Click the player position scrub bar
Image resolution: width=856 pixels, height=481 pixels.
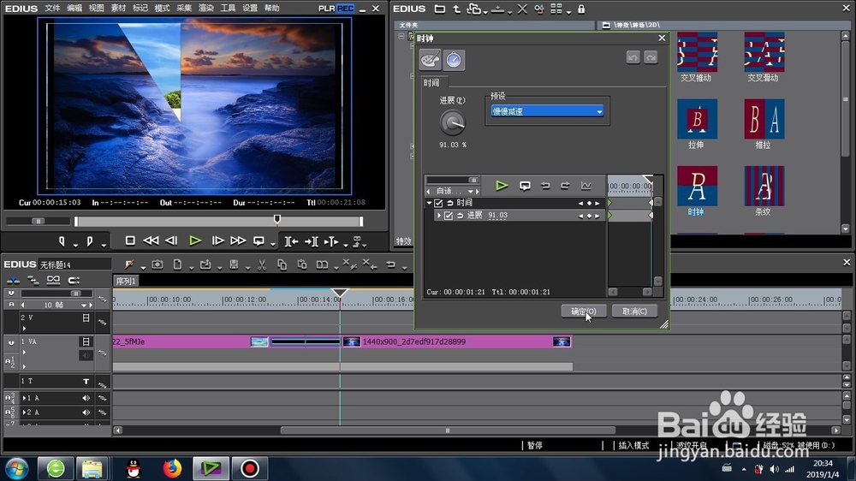(x=218, y=221)
